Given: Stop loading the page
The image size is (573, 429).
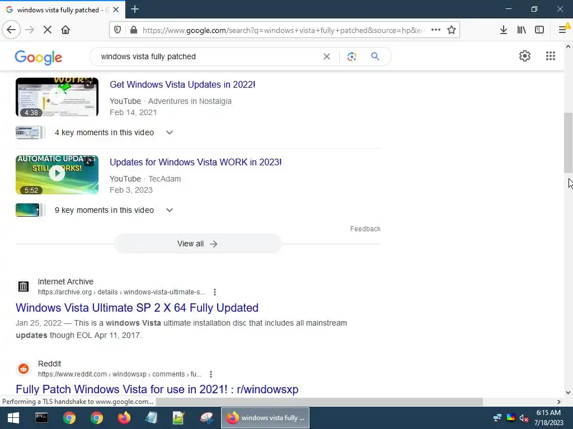Looking at the screenshot, I should [48, 30].
